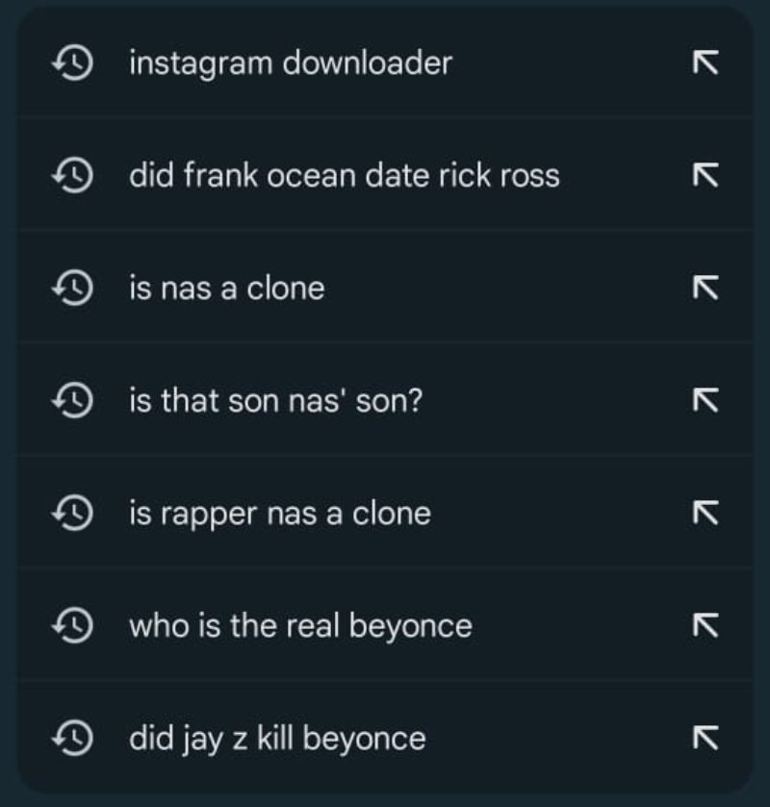Screen dimensions: 770x807
Task: Search again for 'instagram downloader'
Action: [290, 63]
